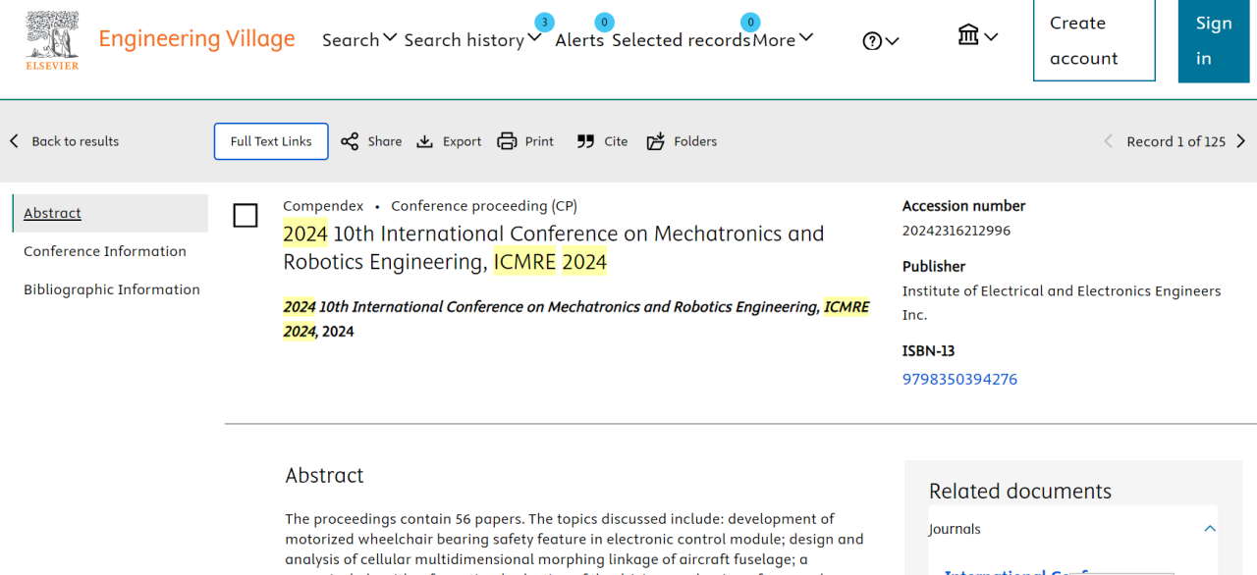Jump to Conference Information section
The height and width of the screenshot is (575, 1257).
pos(105,251)
